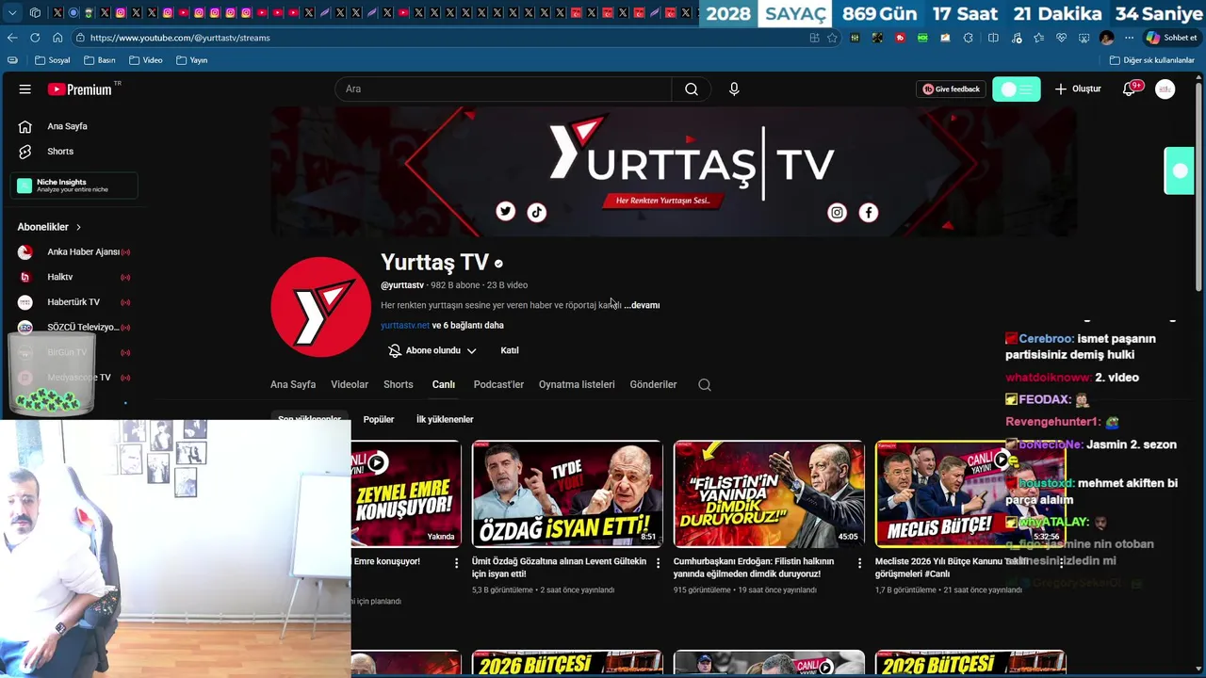Open the Instagram icon on channel banner
The width and height of the screenshot is (1206, 678).
coord(838,213)
